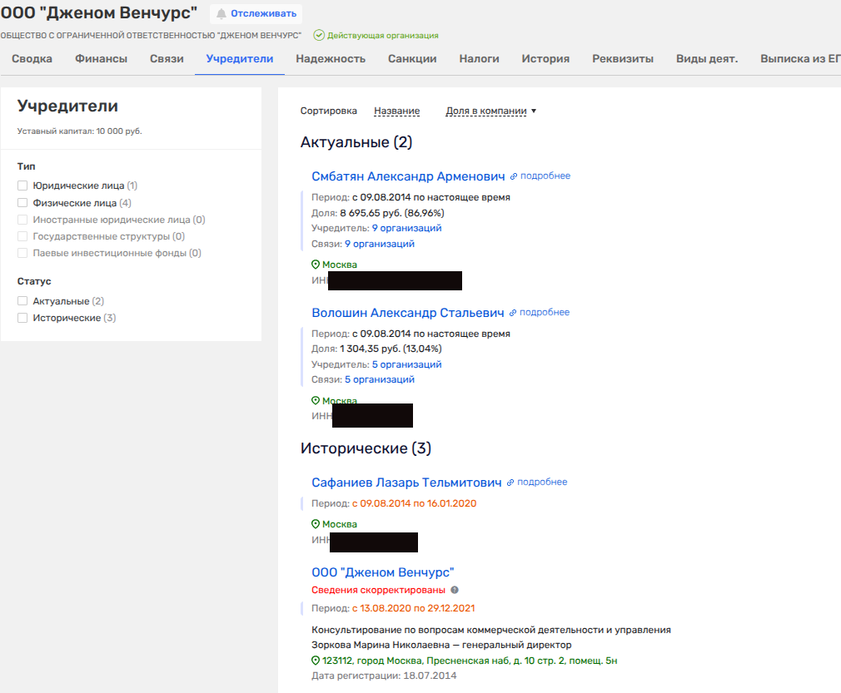The width and height of the screenshot is (841, 693).
Task: Toggle the Актуальные status checkbox
Action: [22, 301]
